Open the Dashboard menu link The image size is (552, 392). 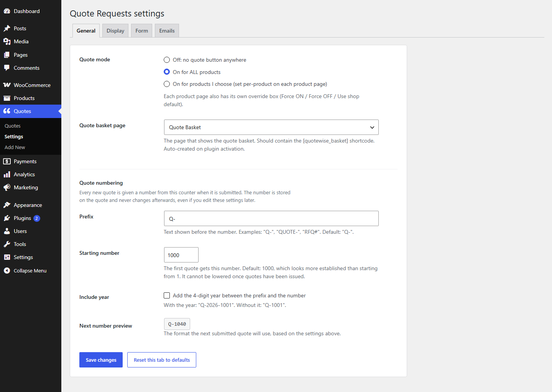[27, 11]
